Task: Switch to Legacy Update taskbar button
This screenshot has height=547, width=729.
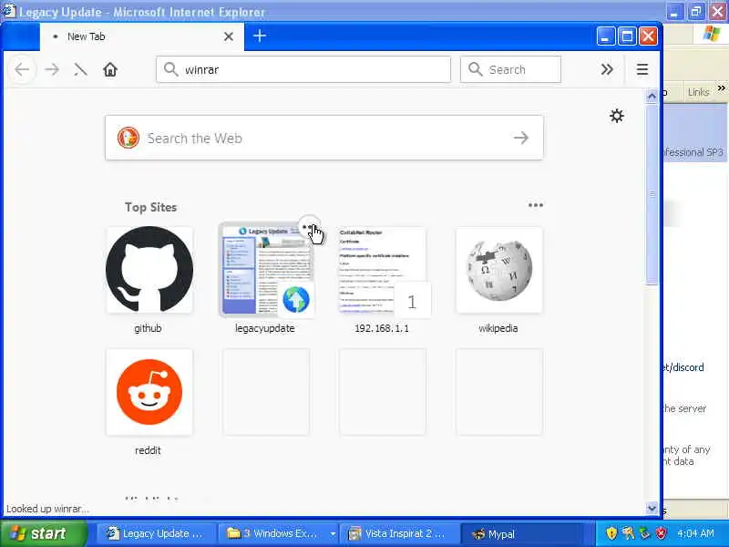Action: coord(154,533)
